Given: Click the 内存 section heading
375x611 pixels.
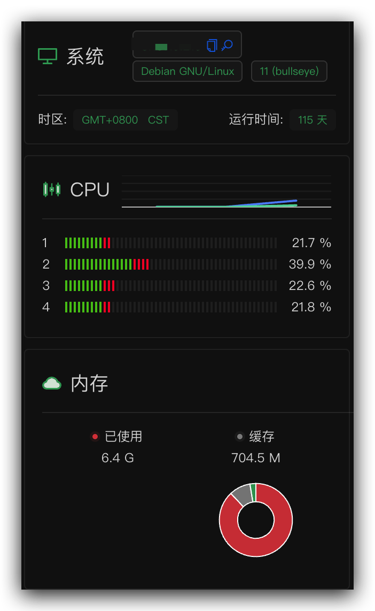Looking at the screenshot, I should 89,384.
